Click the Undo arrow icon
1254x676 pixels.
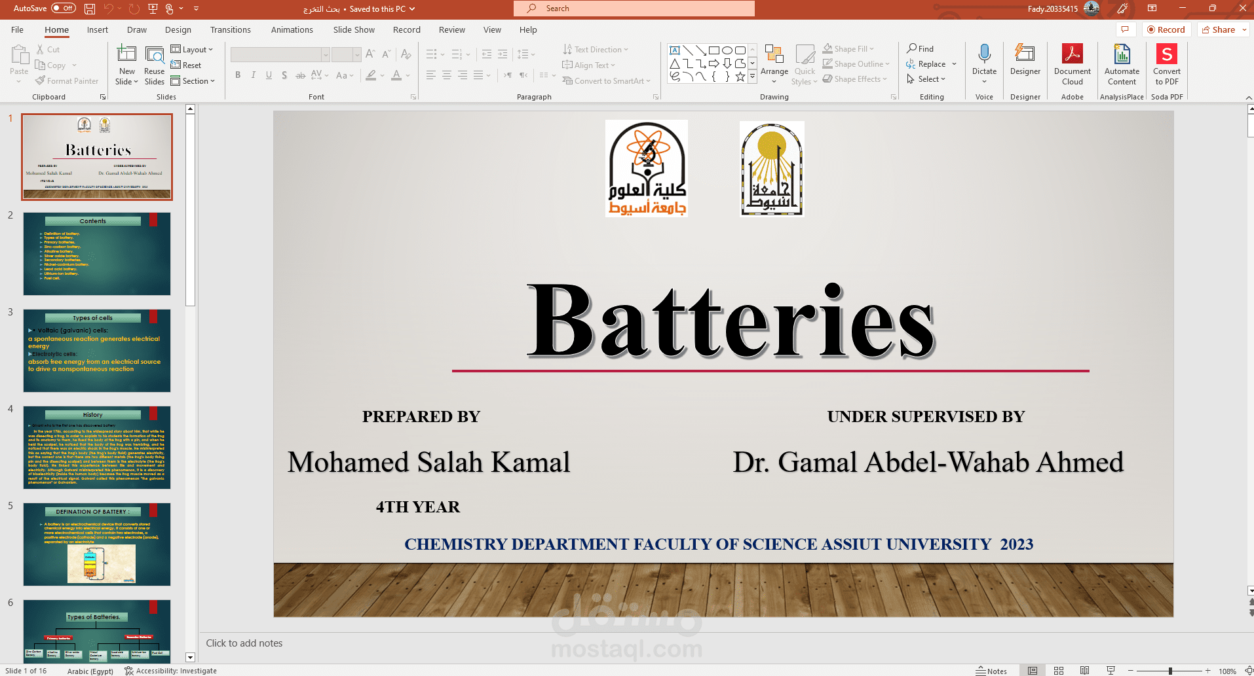[108, 9]
